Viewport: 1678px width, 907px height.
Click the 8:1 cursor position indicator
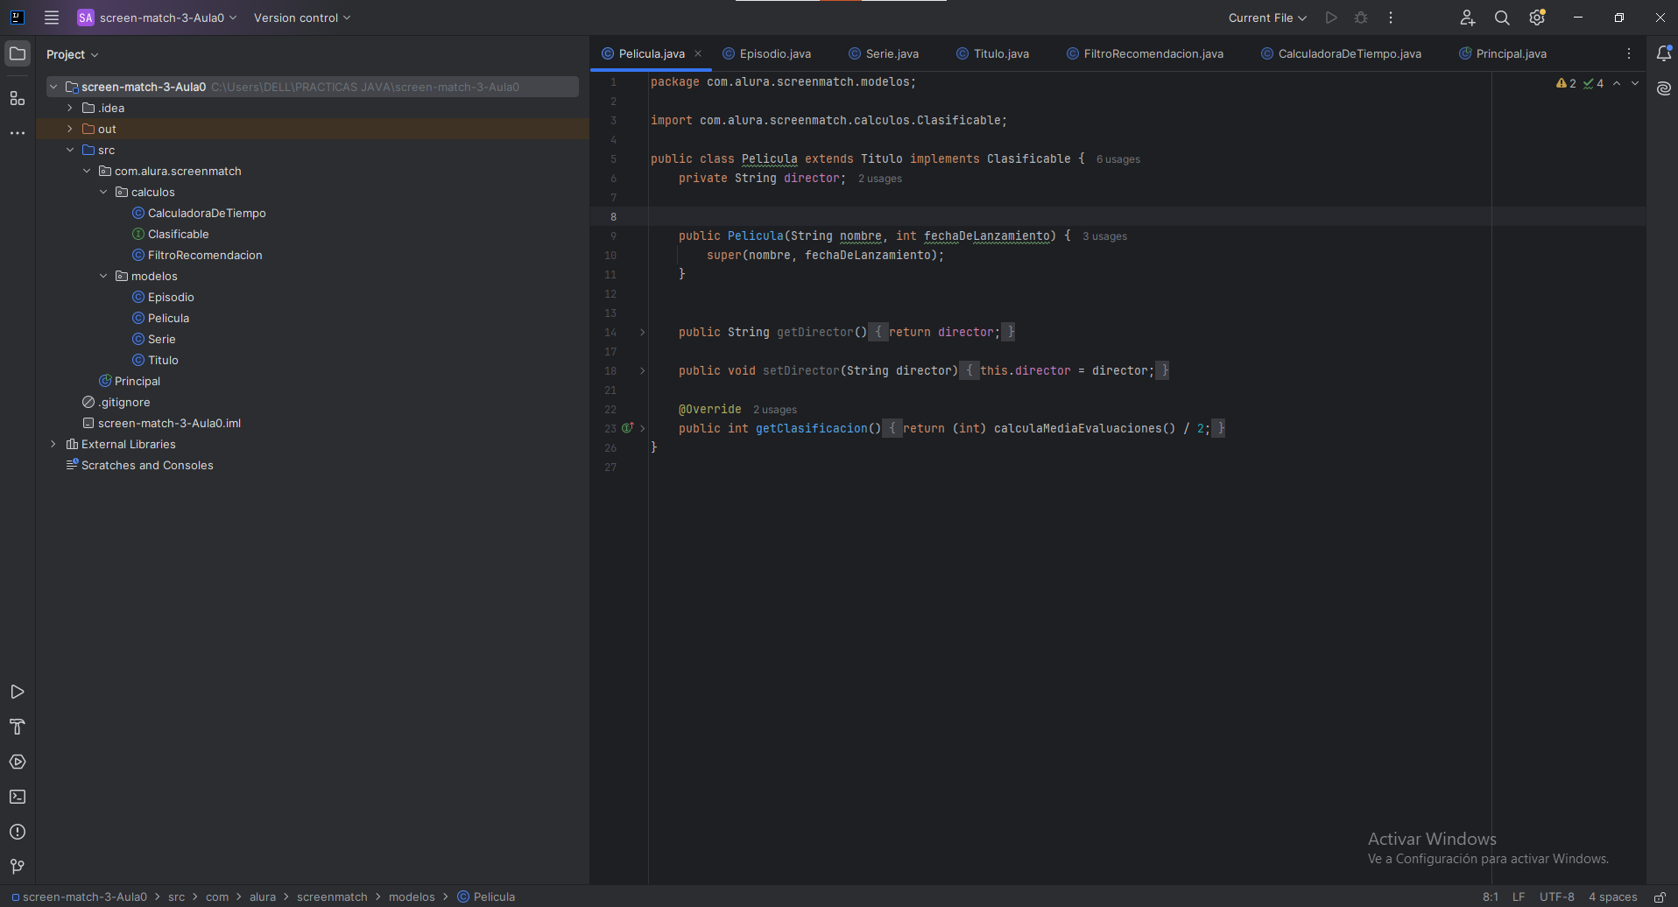click(x=1490, y=896)
